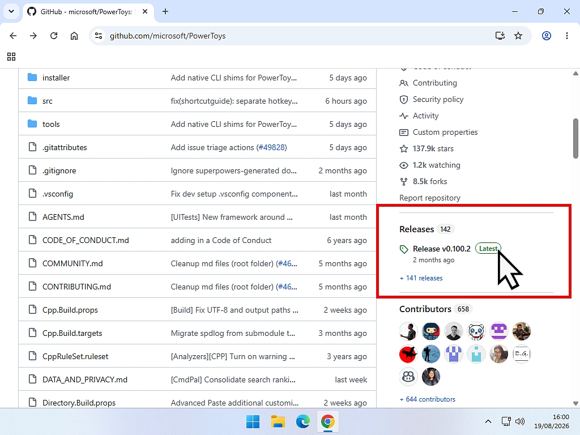The width and height of the screenshot is (580, 435).
Task: Open CODE_OF_CONDUCT.md file
Action: pos(86,240)
